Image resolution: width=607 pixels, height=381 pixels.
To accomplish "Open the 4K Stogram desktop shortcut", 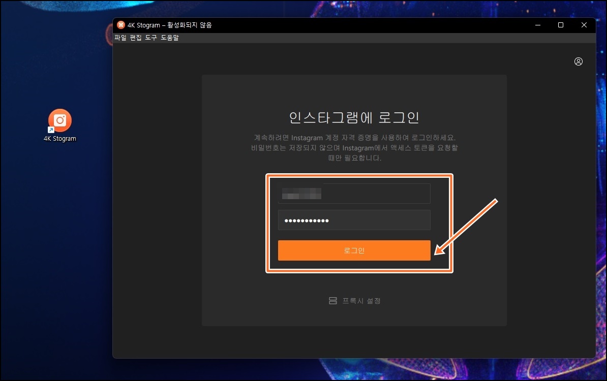I will pos(60,125).
